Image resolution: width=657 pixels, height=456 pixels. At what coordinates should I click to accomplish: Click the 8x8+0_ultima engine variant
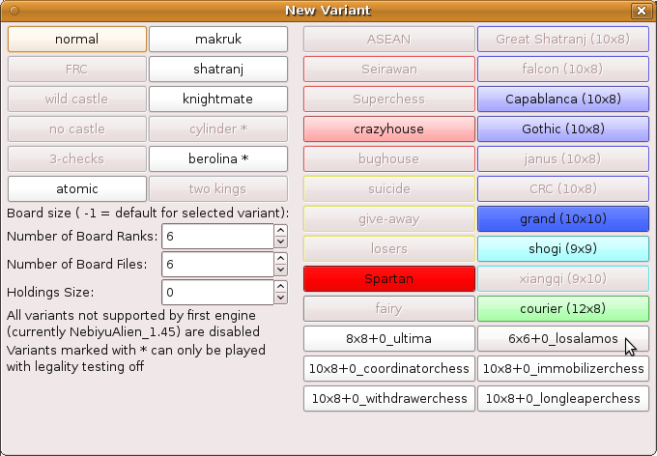[389, 339]
